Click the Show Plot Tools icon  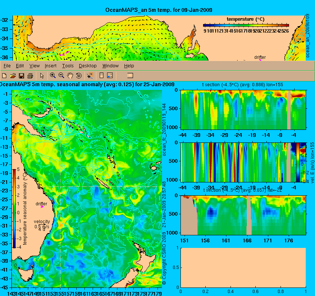point(130,75)
